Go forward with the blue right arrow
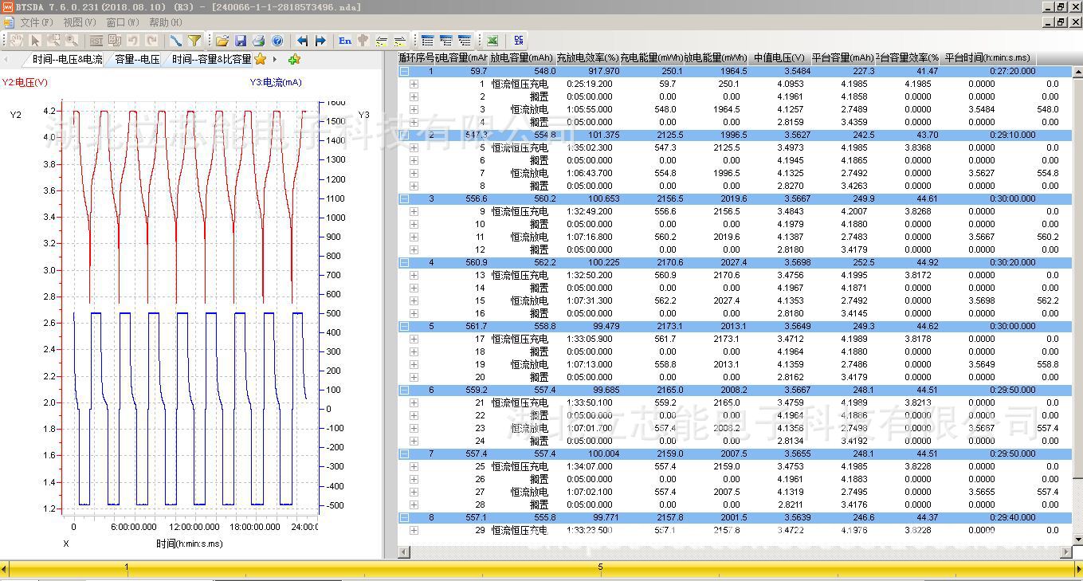Screen dimensions: 1083x581 [x=320, y=40]
